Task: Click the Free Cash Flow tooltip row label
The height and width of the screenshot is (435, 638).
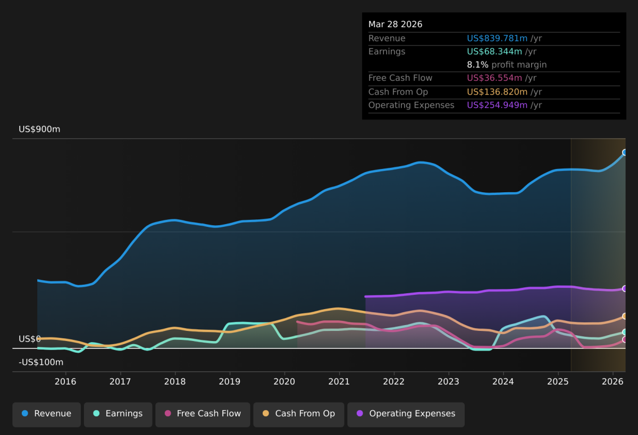Action: pyautogui.click(x=400, y=78)
